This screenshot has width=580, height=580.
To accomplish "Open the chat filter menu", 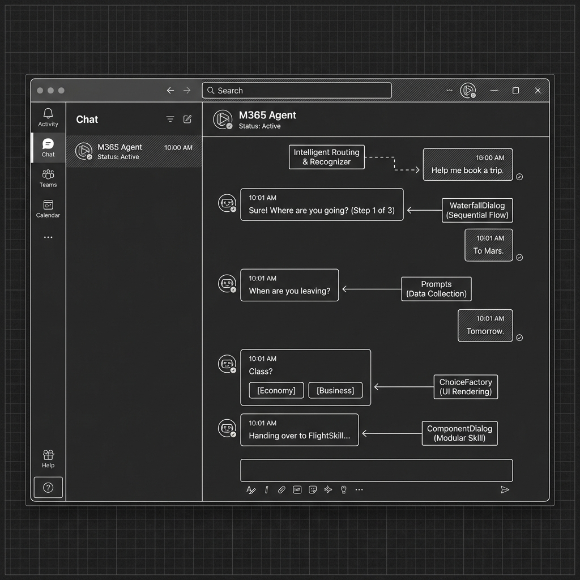I will pyautogui.click(x=170, y=119).
